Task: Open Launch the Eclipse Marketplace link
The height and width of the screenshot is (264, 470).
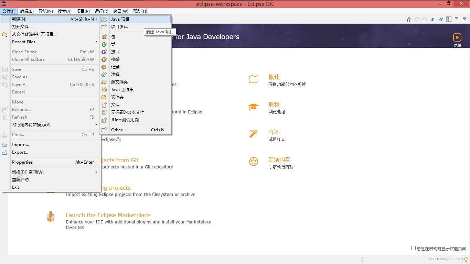Action: (x=108, y=215)
